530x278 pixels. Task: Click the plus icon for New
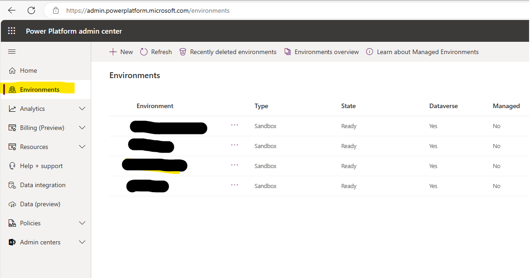[x=113, y=52]
